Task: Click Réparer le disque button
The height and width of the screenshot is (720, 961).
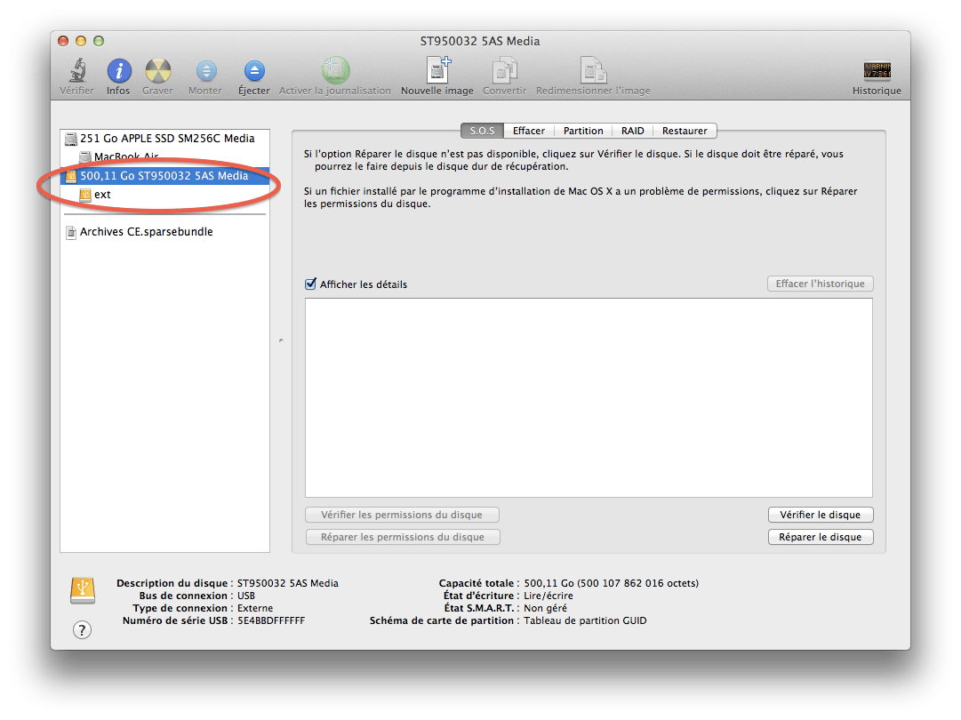Action: point(820,537)
